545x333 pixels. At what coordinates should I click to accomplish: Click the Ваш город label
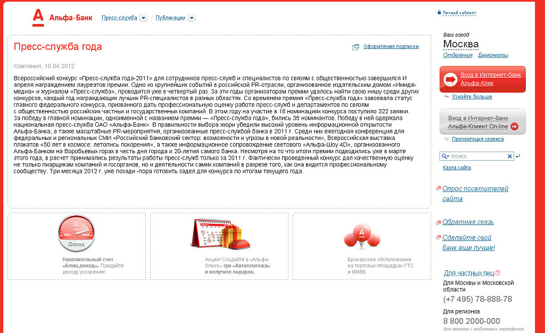(456, 35)
